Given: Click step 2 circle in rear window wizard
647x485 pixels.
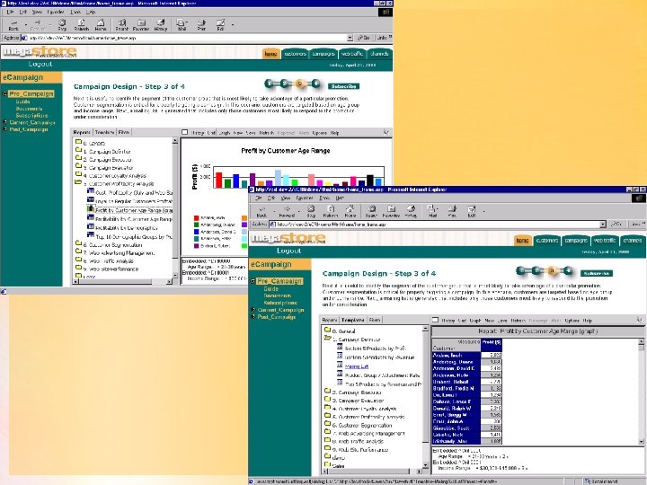Looking at the screenshot, I should (284, 84).
